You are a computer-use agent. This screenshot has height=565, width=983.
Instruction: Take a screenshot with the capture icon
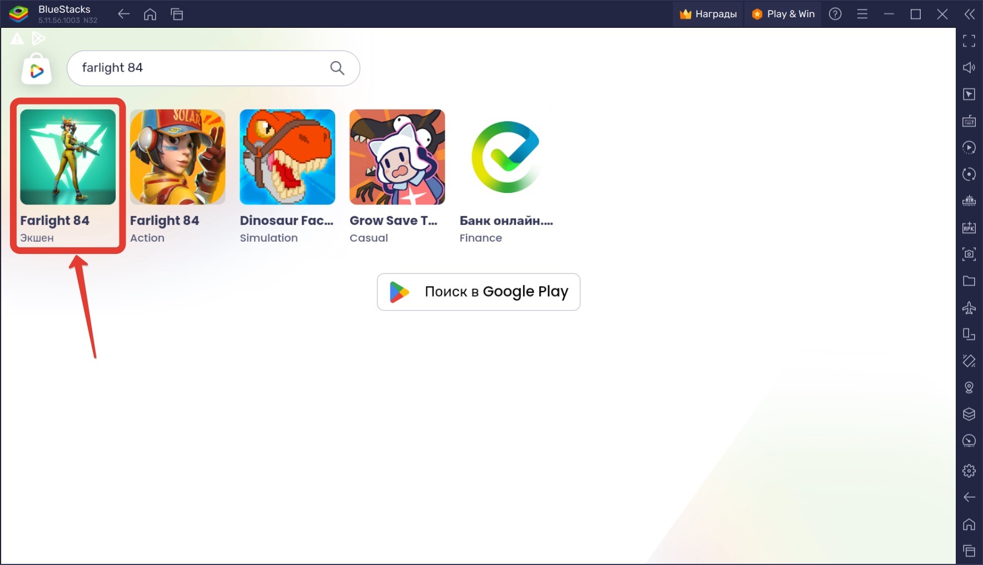(969, 254)
